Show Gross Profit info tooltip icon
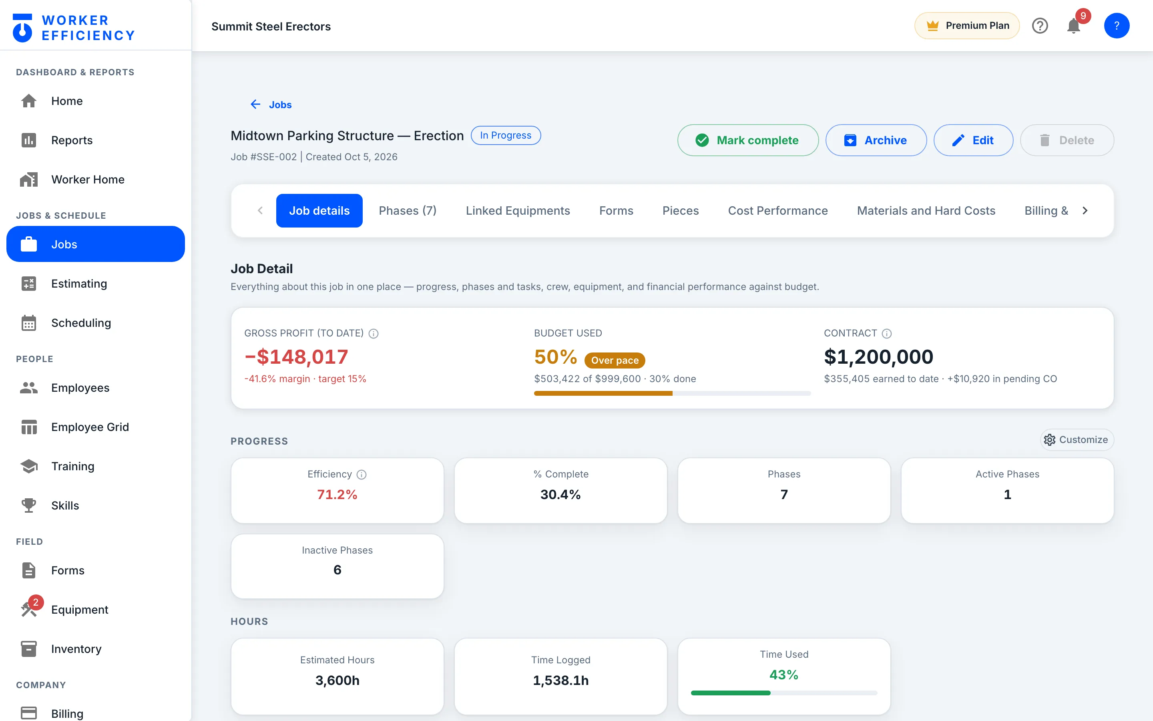This screenshot has width=1153, height=721. [374, 333]
